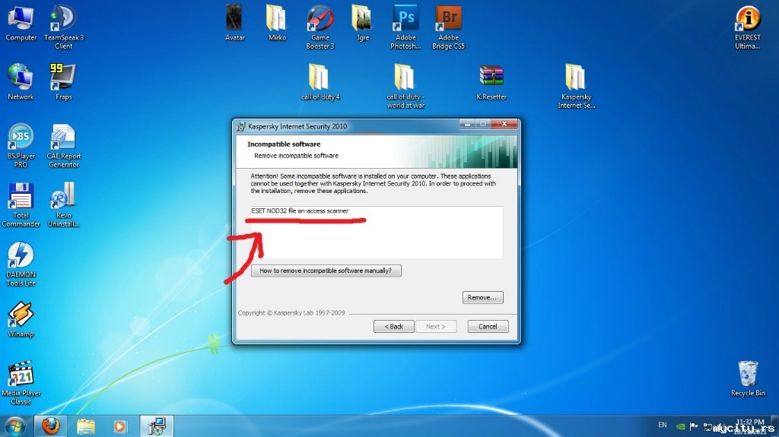Image resolution: width=779 pixels, height=437 pixels.
Task: Launch Media Player Classic shortcut
Action: coord(21,383)
